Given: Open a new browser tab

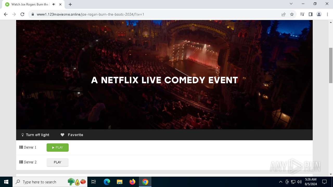Looking at the screenshot, I should tap(70, 4).
